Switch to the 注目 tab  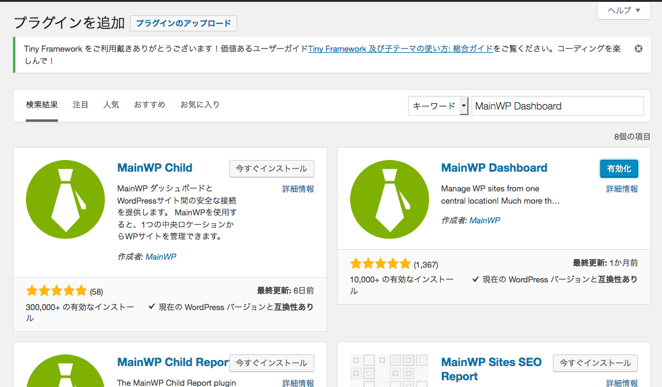coord(80,105)
